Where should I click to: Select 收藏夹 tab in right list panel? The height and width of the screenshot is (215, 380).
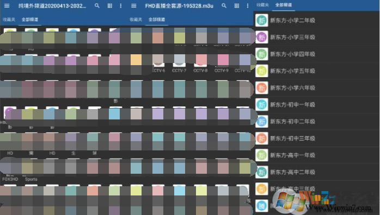(x=263, y=5)
